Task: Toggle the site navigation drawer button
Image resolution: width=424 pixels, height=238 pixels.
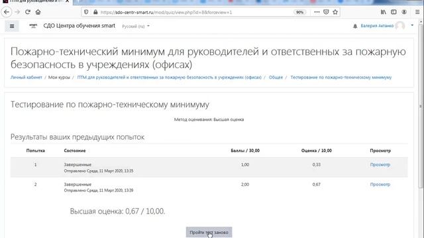Action: coord(12,26)
